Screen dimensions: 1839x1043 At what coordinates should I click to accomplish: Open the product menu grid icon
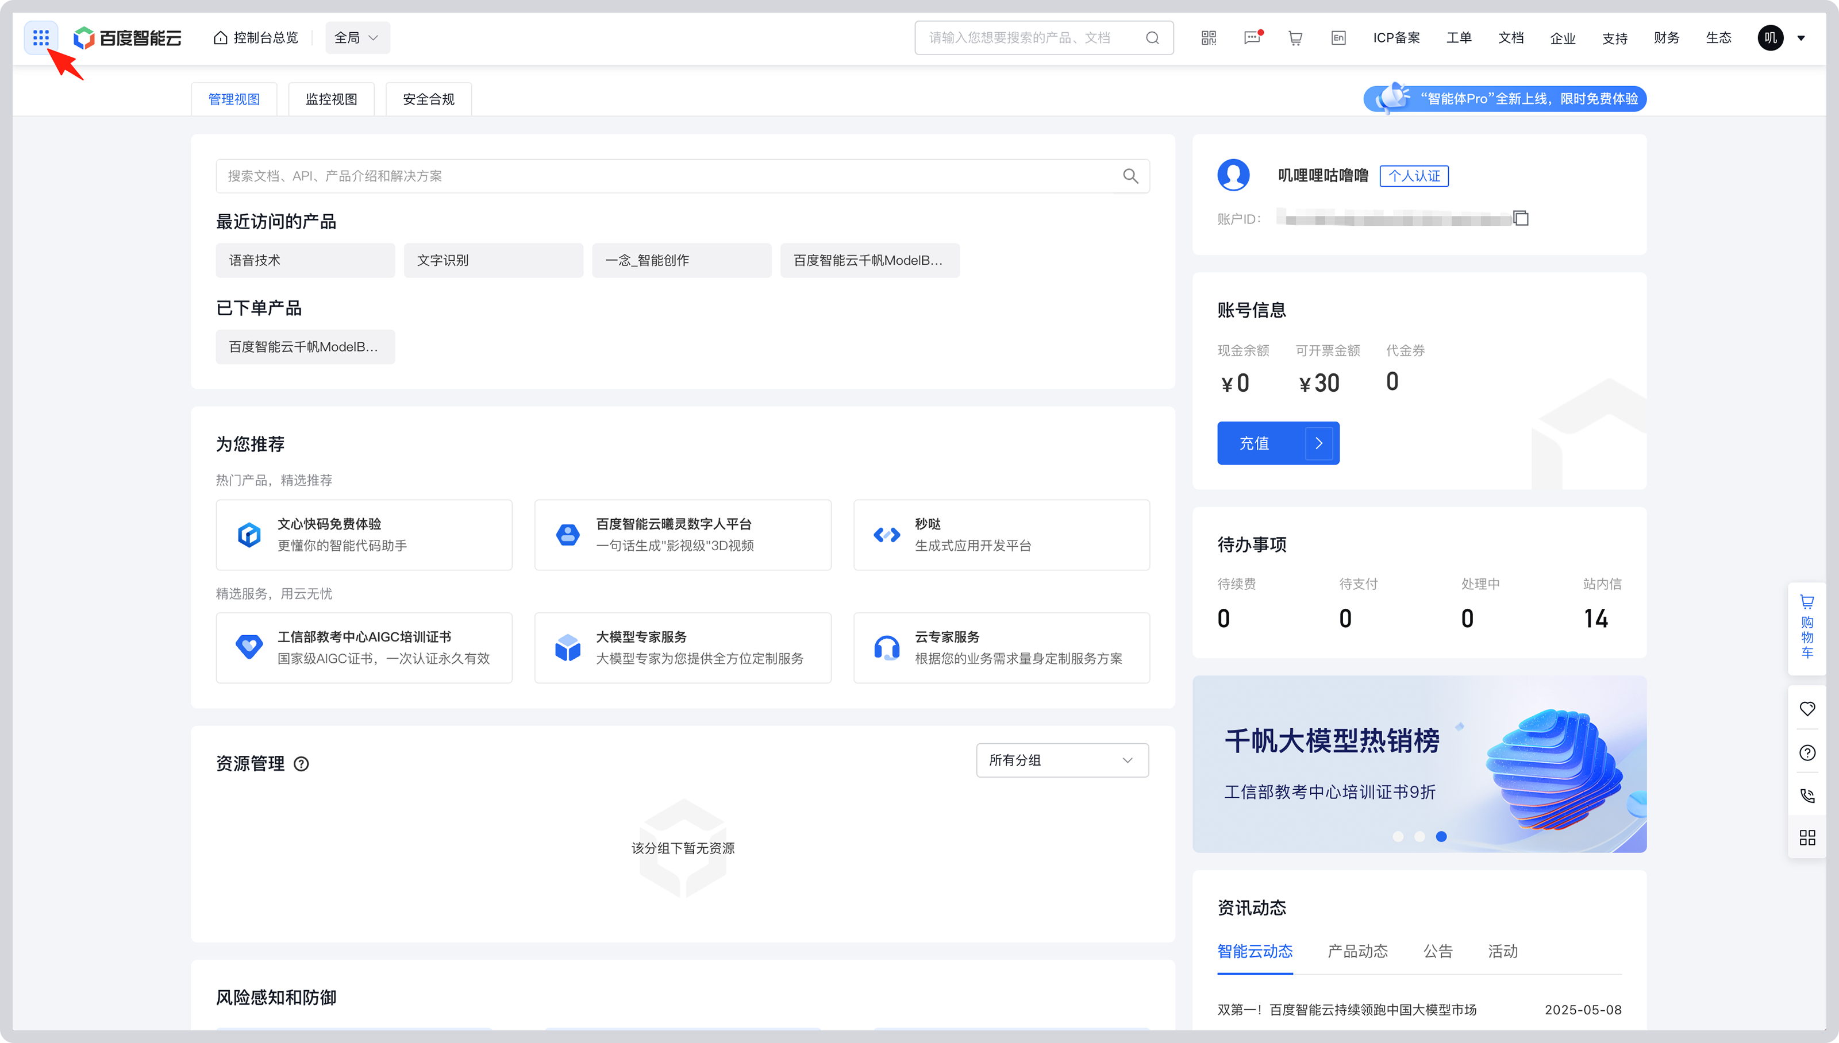point(40,38)
